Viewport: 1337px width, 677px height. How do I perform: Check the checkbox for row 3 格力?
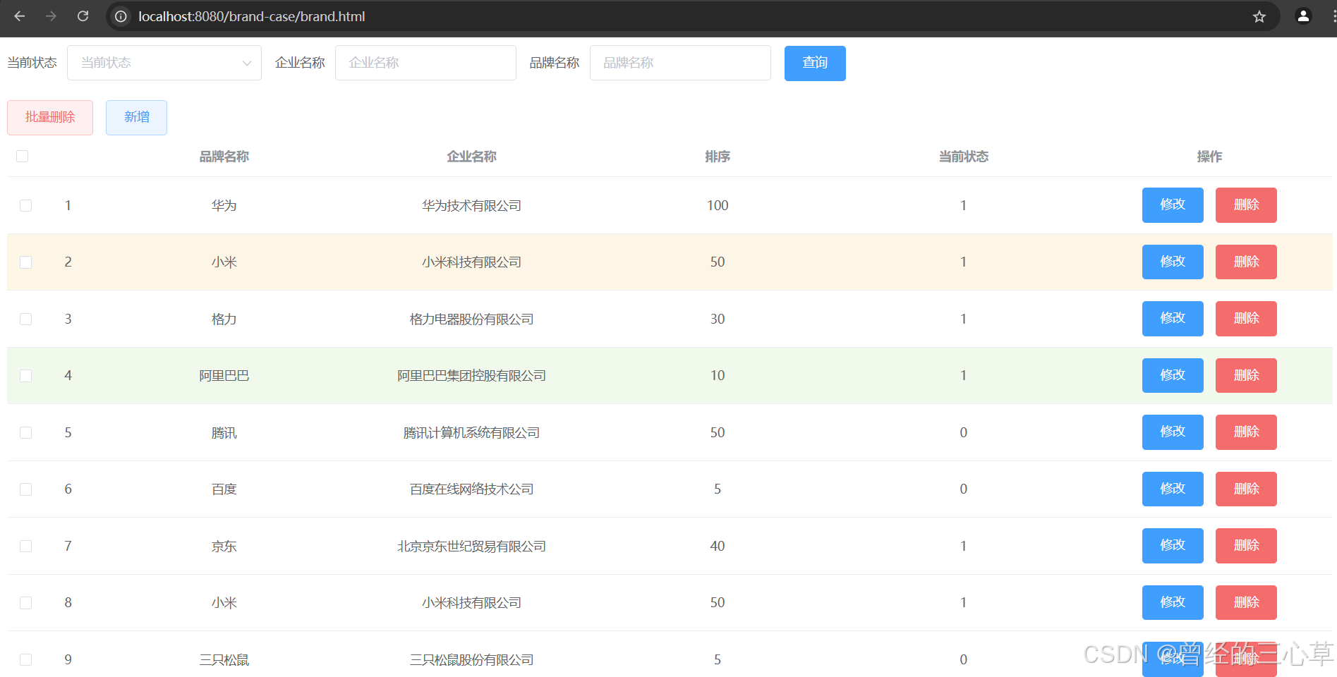pyautogui.click(x=26, y=319)
